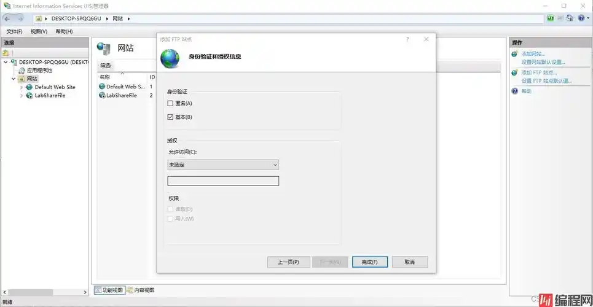Click the breadcrumb arrow after 网站
Viewport: 593px width, 307px height.
tap(128, 18)
